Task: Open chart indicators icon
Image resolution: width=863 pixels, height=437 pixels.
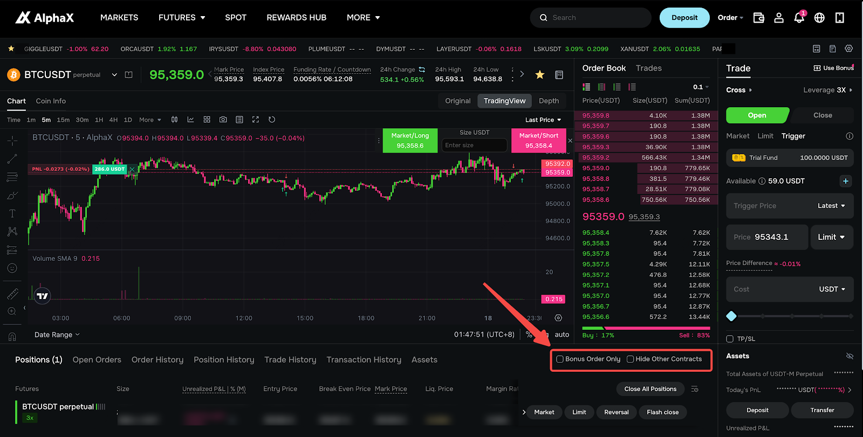Action: 190,120
